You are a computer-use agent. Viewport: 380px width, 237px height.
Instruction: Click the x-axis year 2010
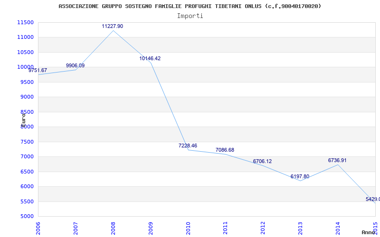point(188,228)
